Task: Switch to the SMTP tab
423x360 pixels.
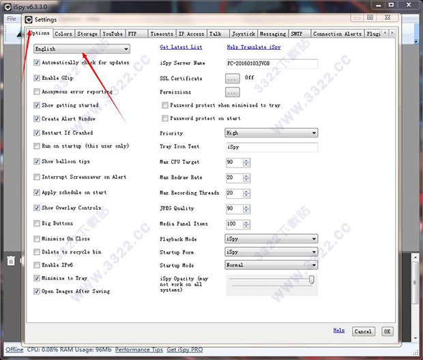Action: pyautogui.click(x=300, y=33)
